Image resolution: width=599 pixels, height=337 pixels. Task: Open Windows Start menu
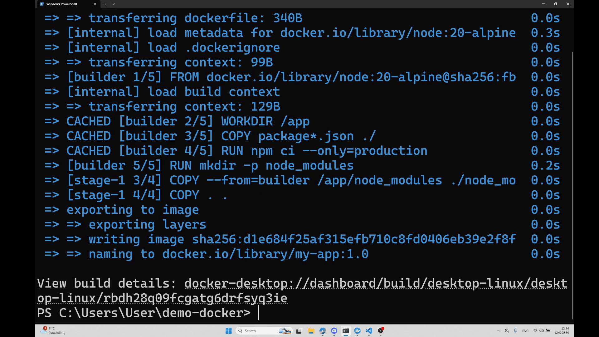(x=229, y=331)
